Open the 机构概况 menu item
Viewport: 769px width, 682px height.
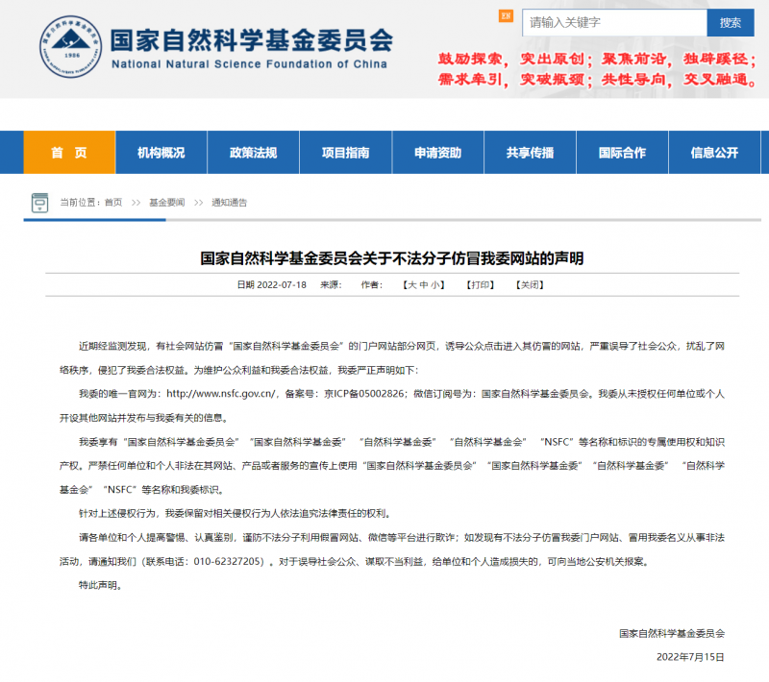pyautogui.click(x=161, y=153)
